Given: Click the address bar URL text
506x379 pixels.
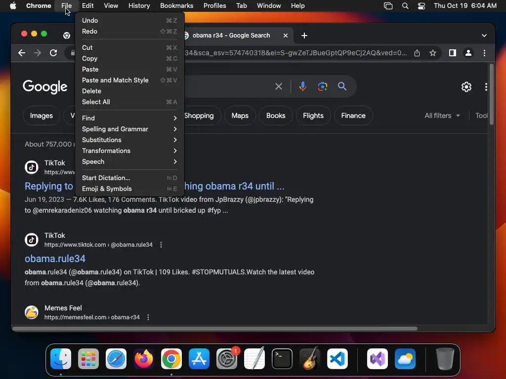Looking at the screenshot, I should (x=295, y=53).
